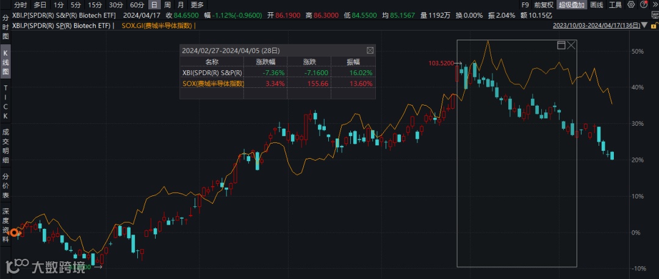Click the open price 86.1900
The height and width of the screenshot is (279, 659).
(x=288, y=15)
